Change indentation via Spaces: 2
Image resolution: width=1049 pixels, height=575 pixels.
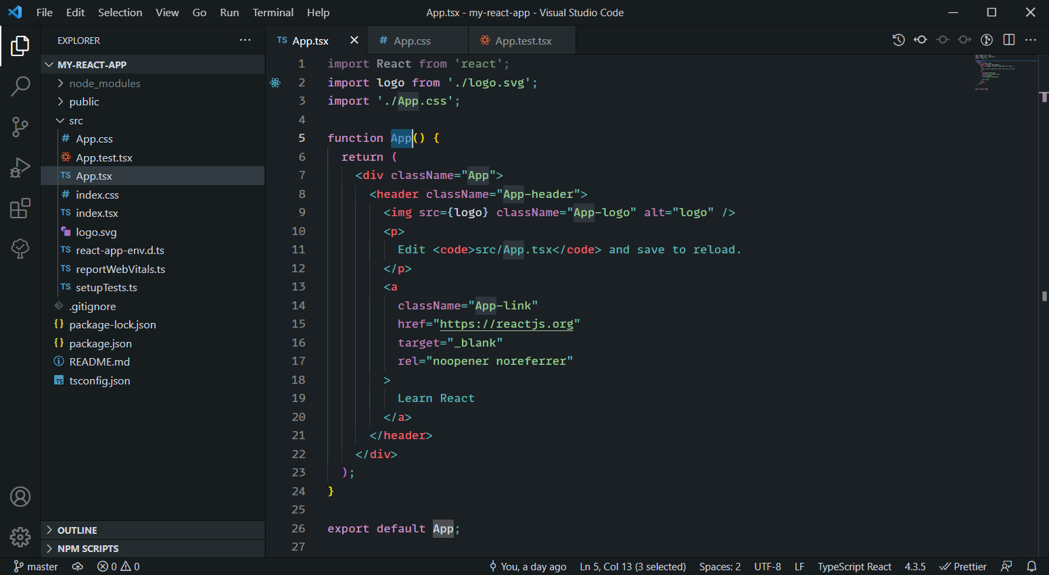click(720, 567)
